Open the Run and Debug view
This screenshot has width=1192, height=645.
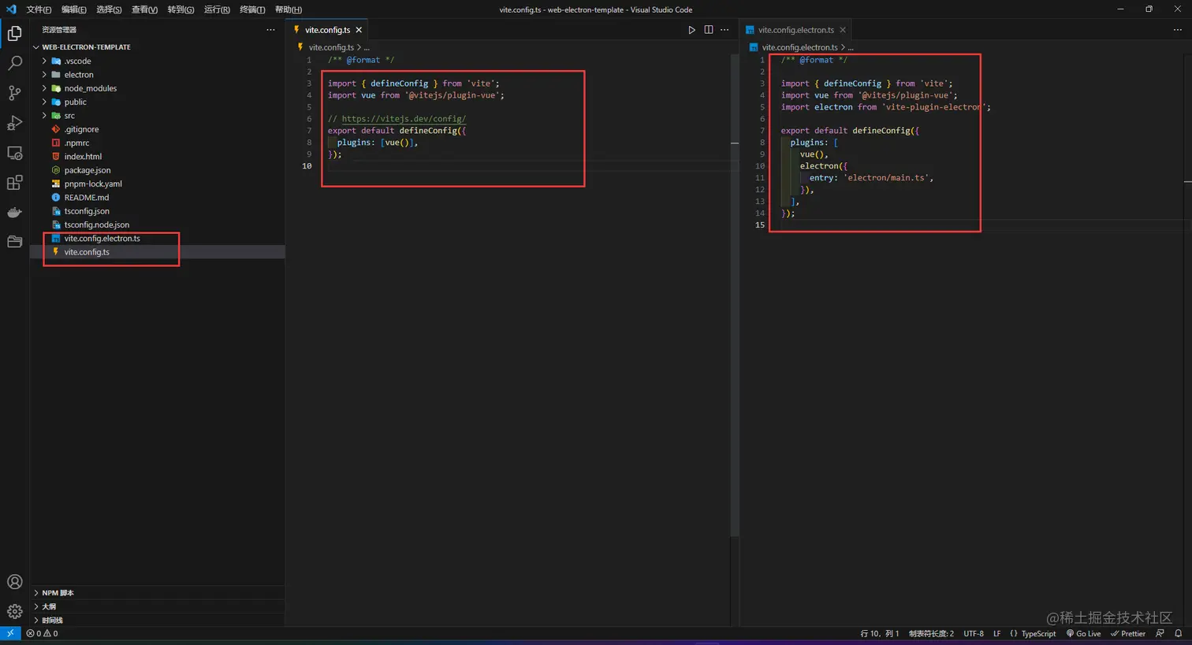click(14, 123)
